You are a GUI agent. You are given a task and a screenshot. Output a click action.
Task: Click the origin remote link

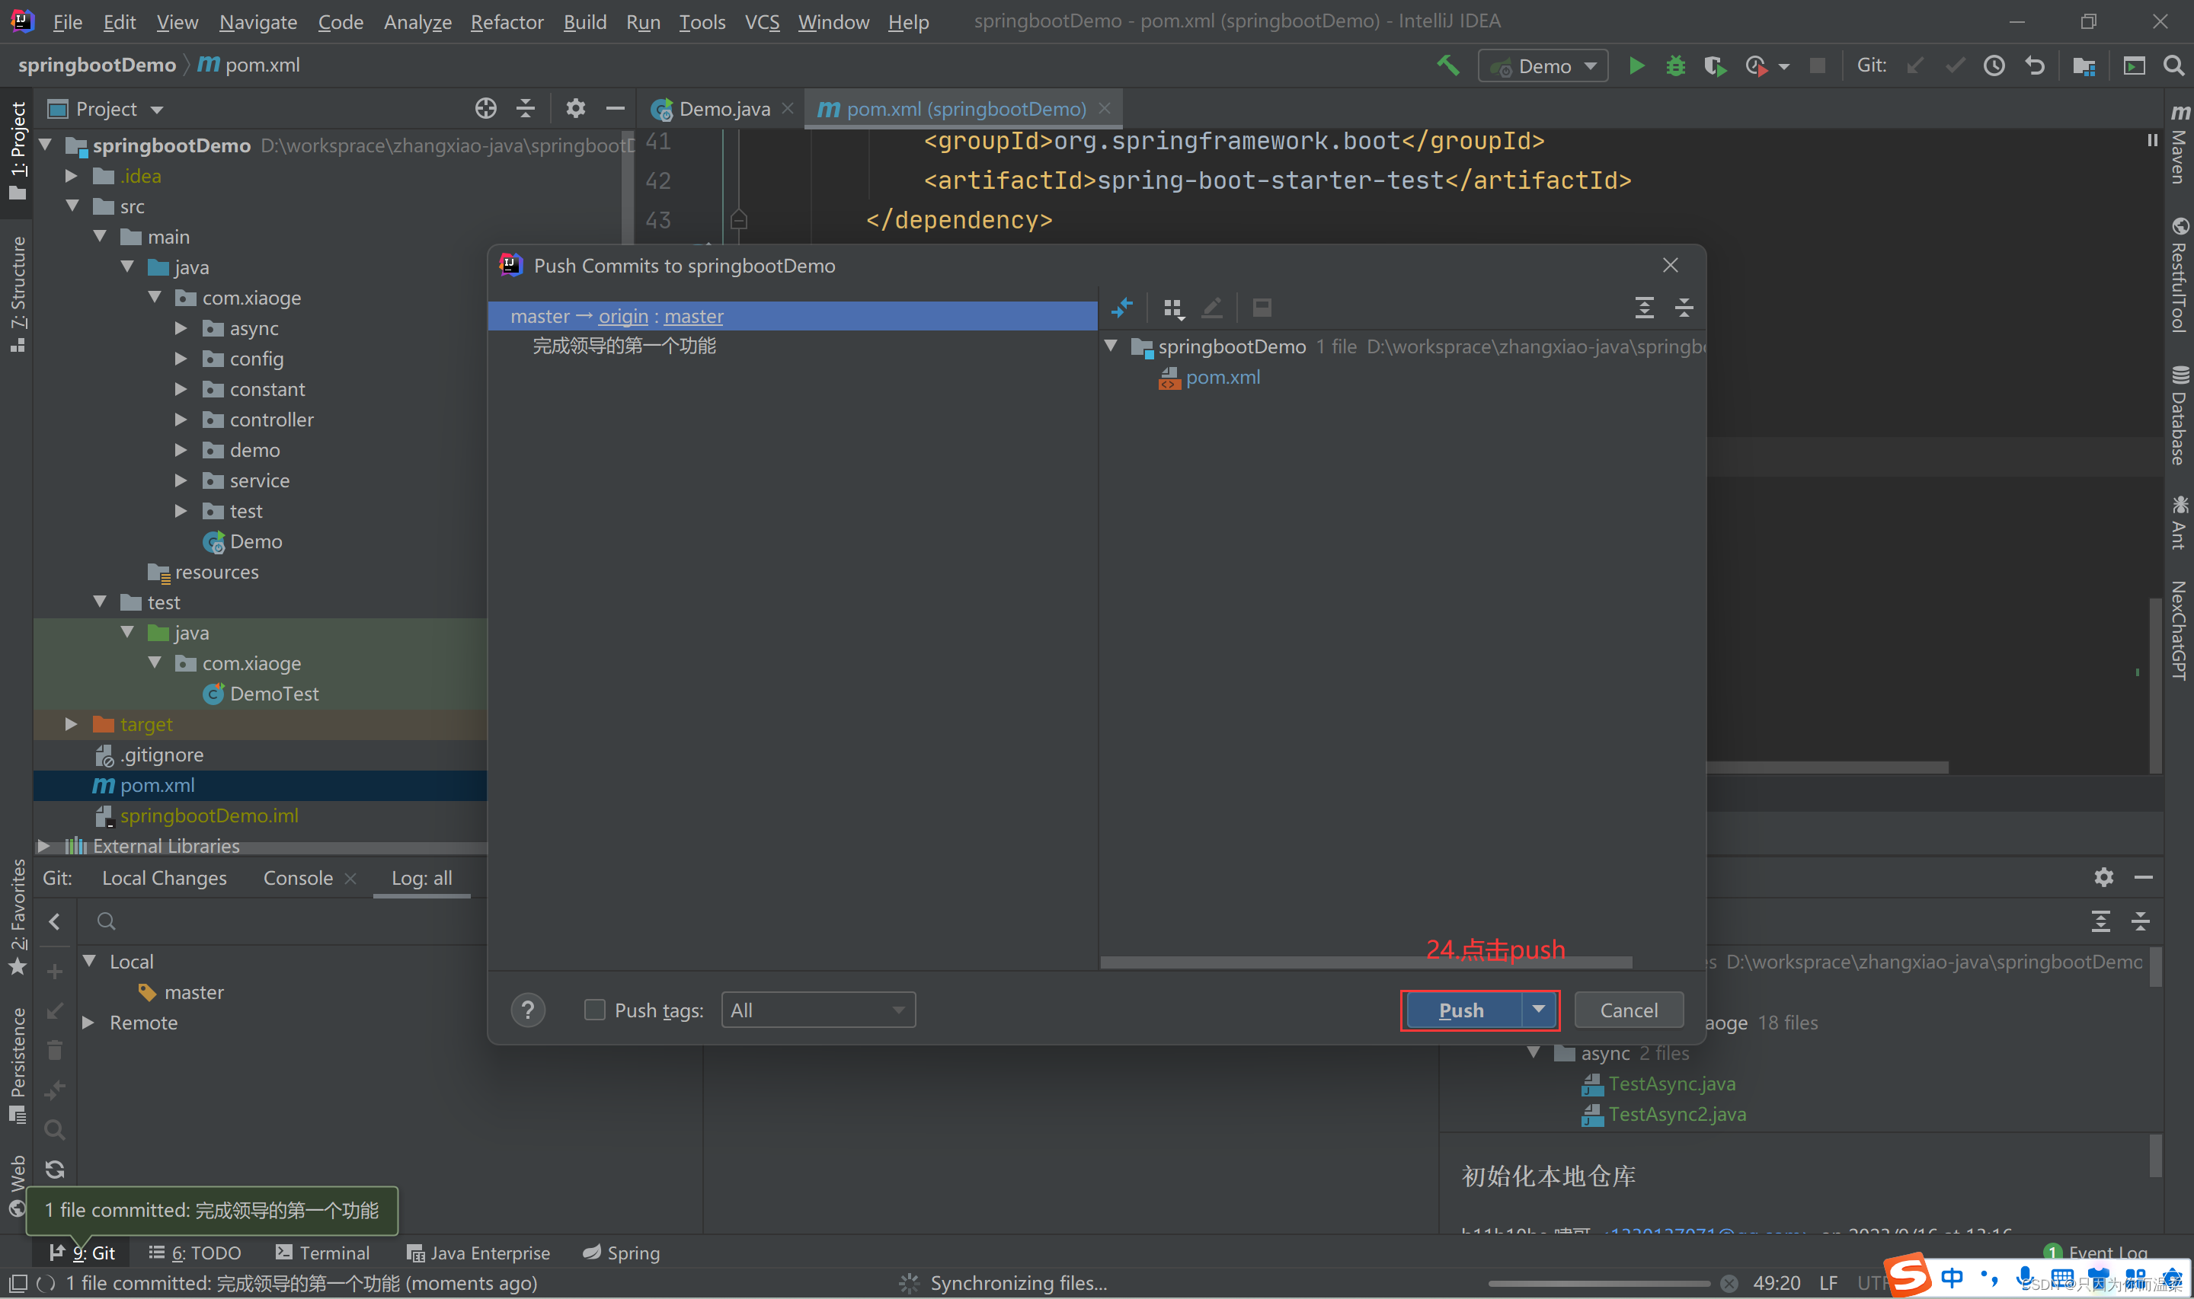coord(622,316)
